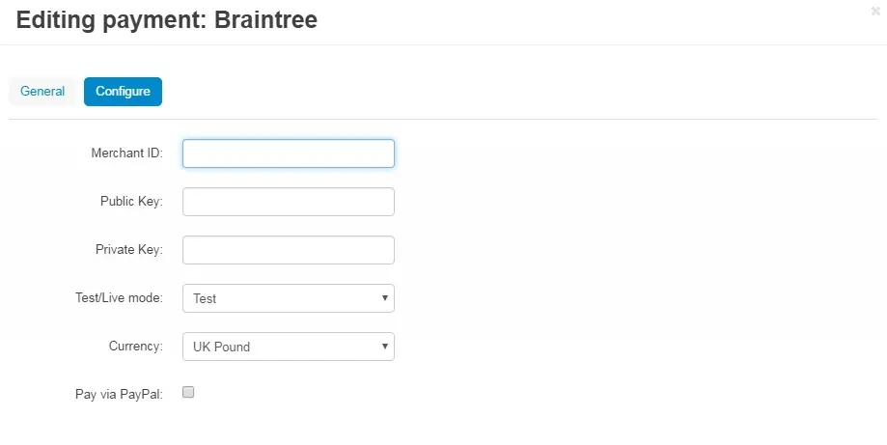Click the 'UK Pound' currency value

pos(221,348)
